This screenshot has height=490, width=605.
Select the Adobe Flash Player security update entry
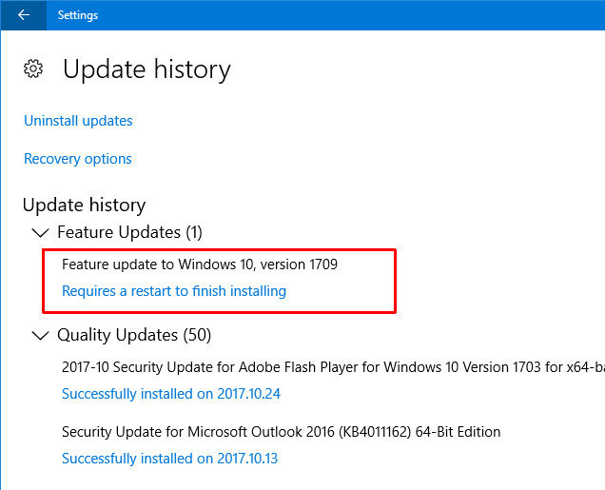click(x=333, y=367)
